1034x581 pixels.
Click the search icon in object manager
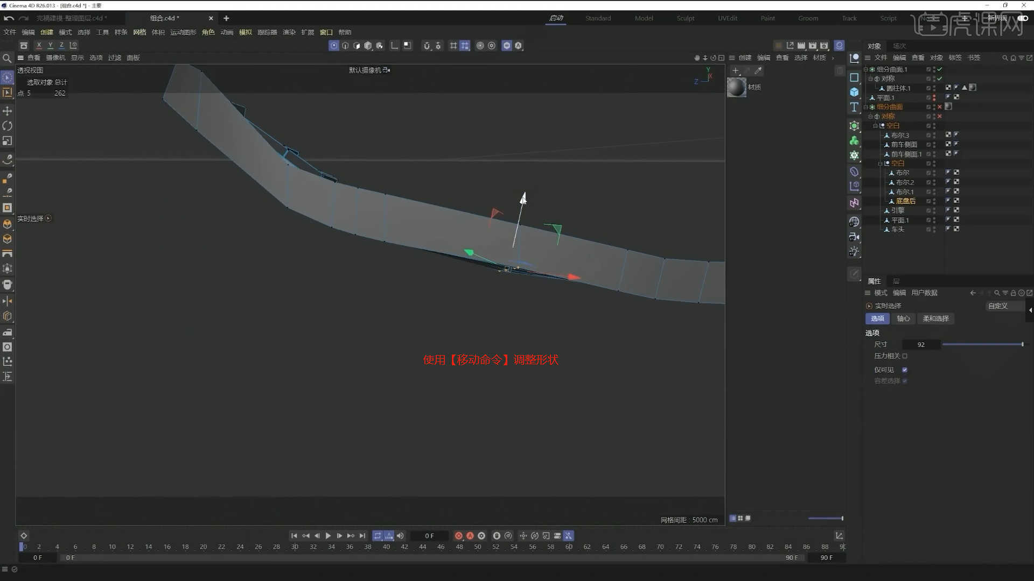1005,58
